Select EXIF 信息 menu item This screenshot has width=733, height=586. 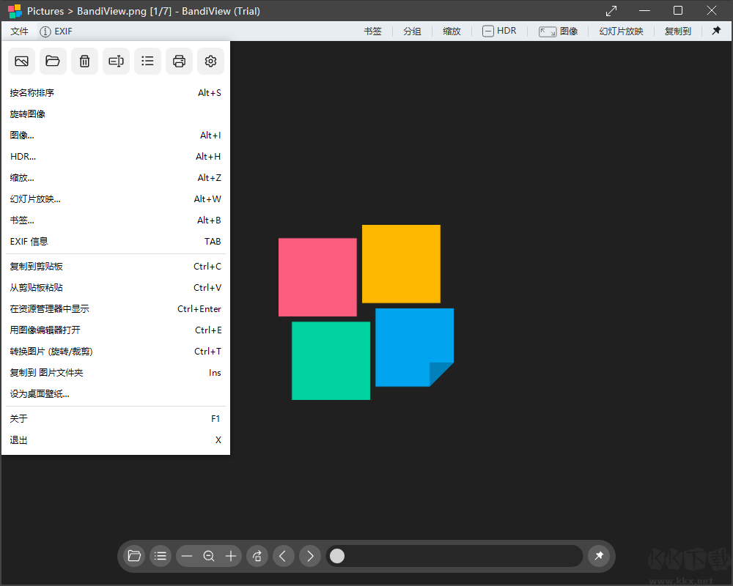(116, 242)
